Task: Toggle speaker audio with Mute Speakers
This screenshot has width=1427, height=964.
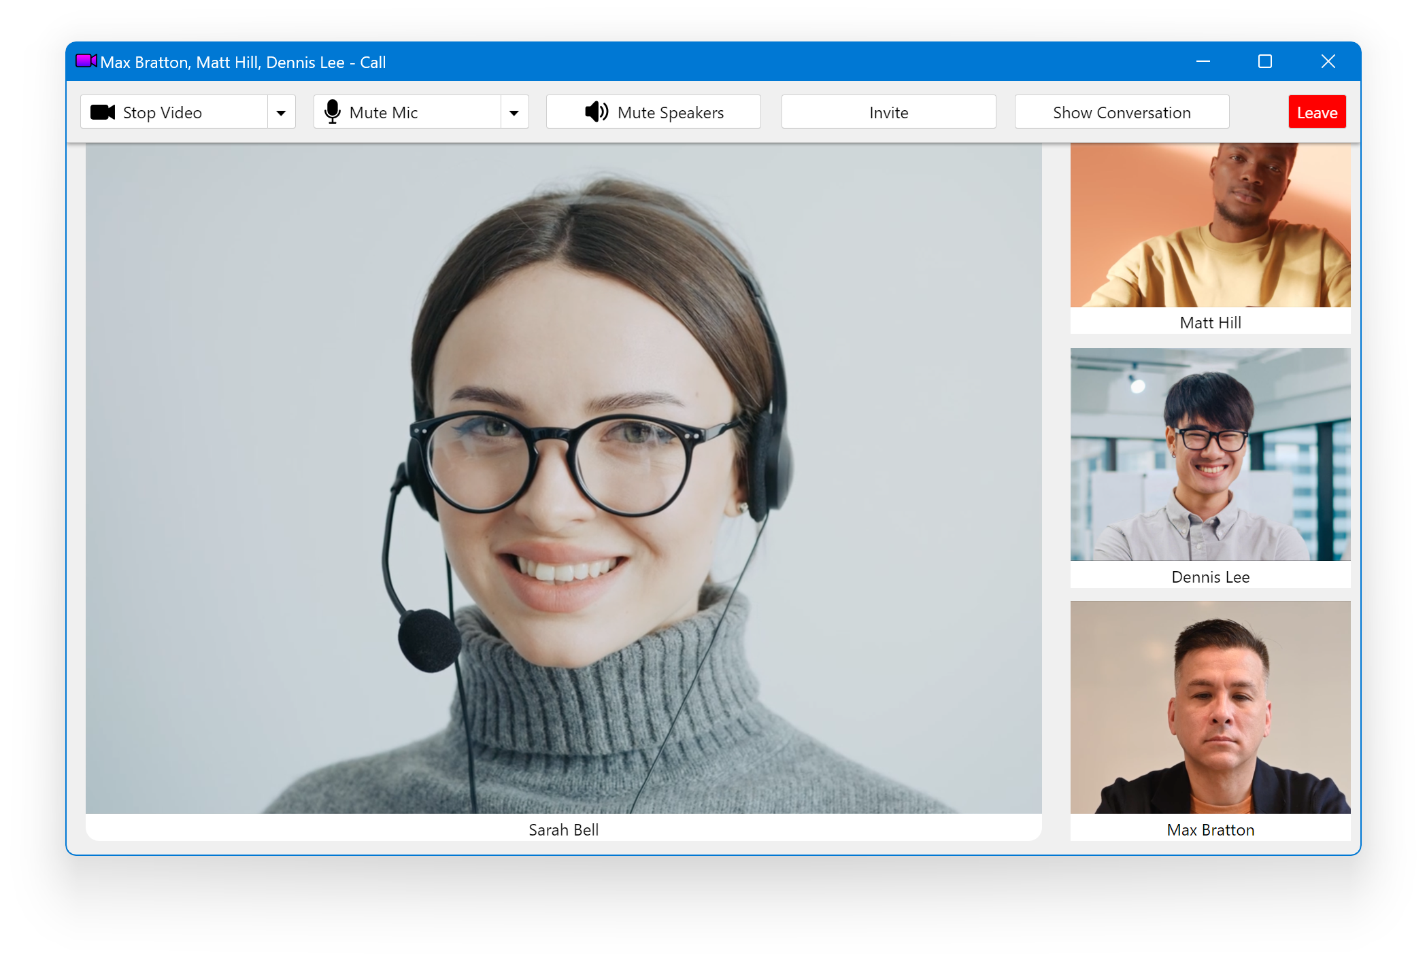Action: coord(653,111)
